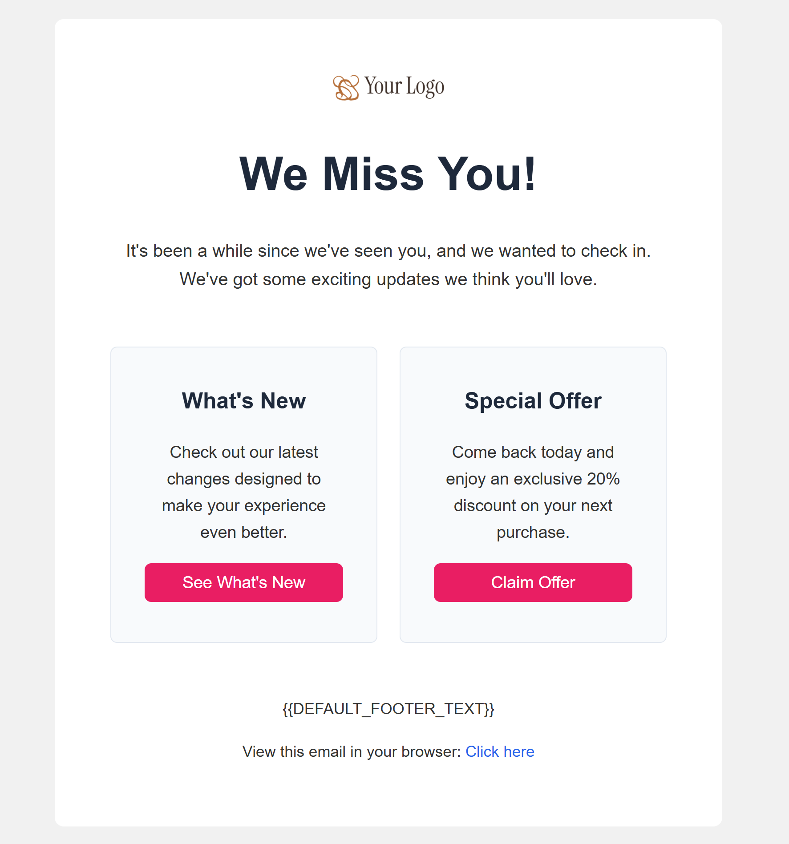Open the "Click here" browser link

[500, 751]
